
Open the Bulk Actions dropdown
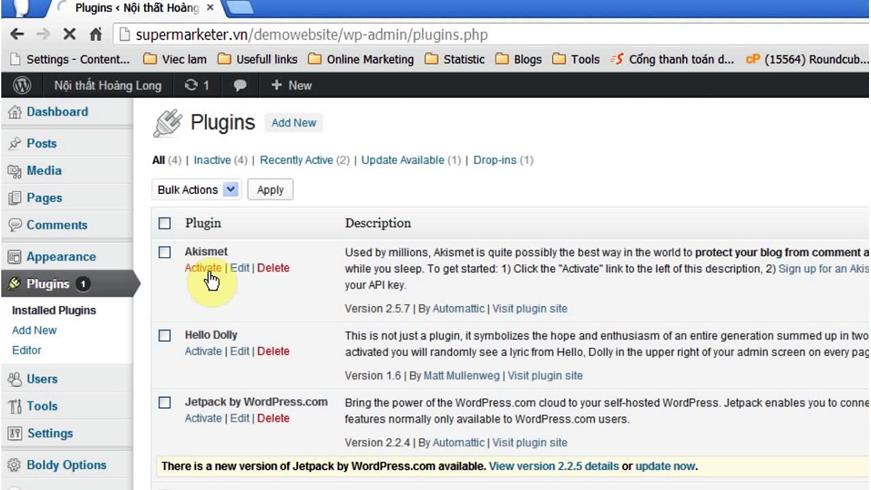(196, 190)
